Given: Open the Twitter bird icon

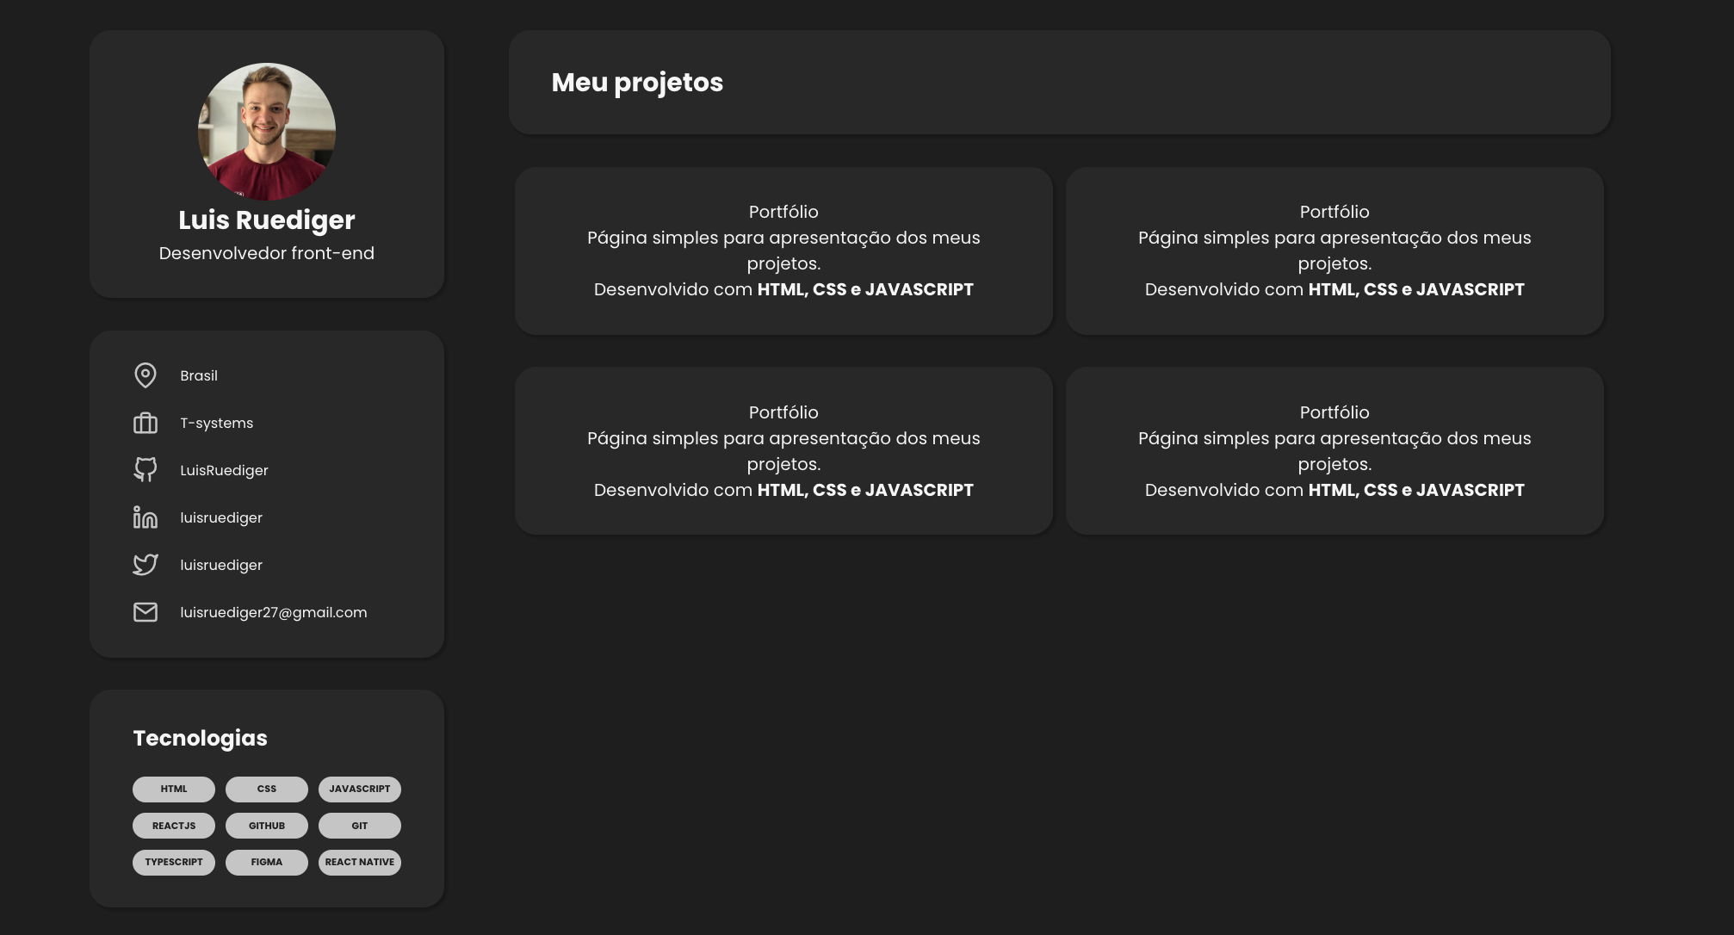Looking at the screenshot, I should [x=146, y=565].
